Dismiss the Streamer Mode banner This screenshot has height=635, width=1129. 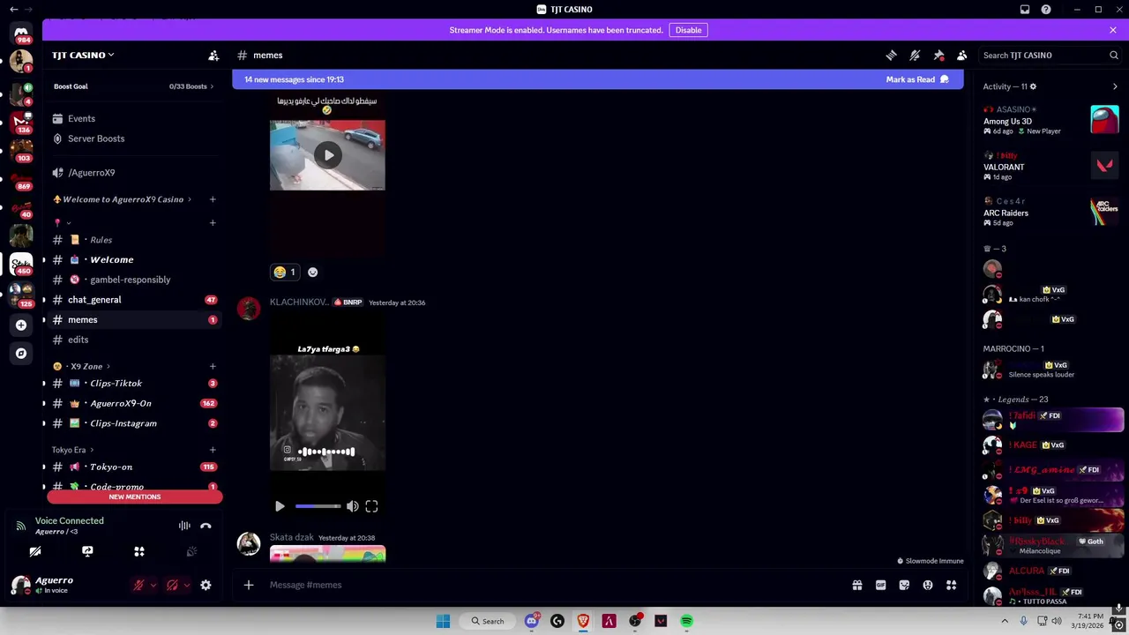1113,30
